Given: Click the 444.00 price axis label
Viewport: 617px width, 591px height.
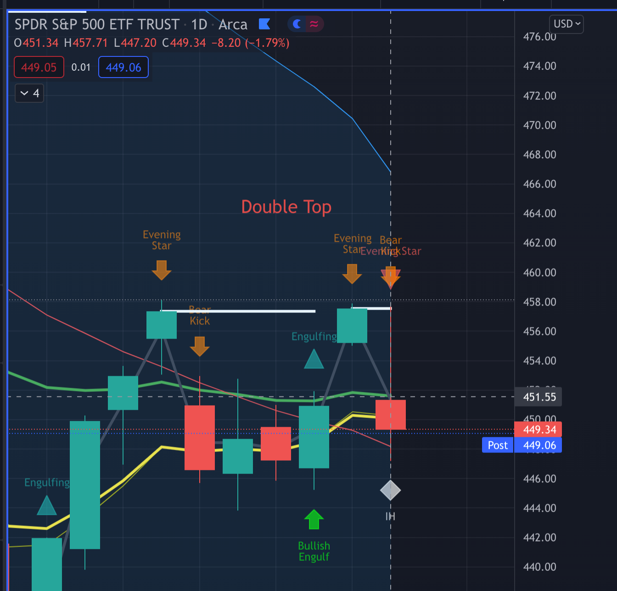Looking at the screenshot, I should [539, 508].
